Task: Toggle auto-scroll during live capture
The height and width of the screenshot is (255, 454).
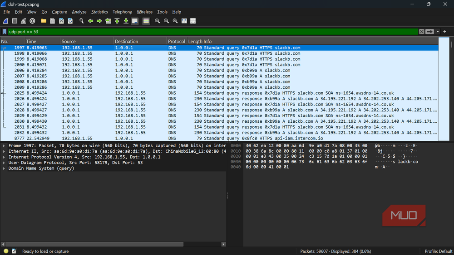Action: click(x=135, y=21)
